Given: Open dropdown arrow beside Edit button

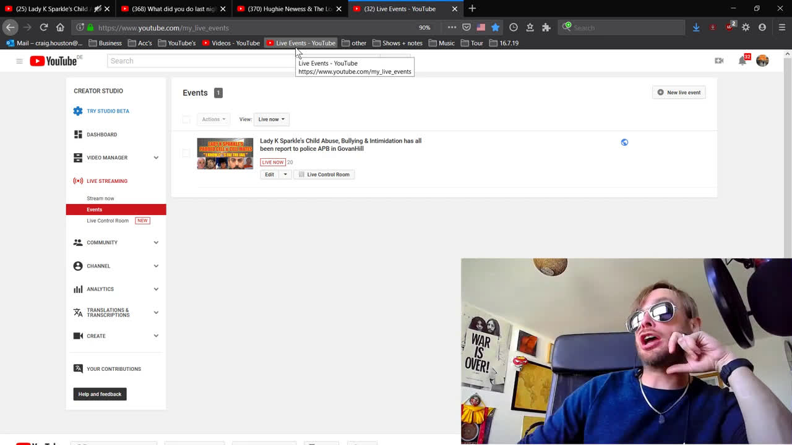Looking at the screenshot, I should click(285, 175).
